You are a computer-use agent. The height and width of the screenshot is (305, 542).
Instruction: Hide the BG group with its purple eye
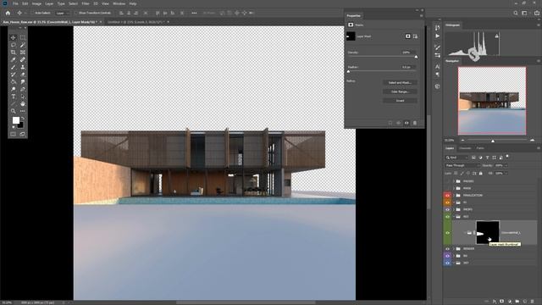coord(447,256)
